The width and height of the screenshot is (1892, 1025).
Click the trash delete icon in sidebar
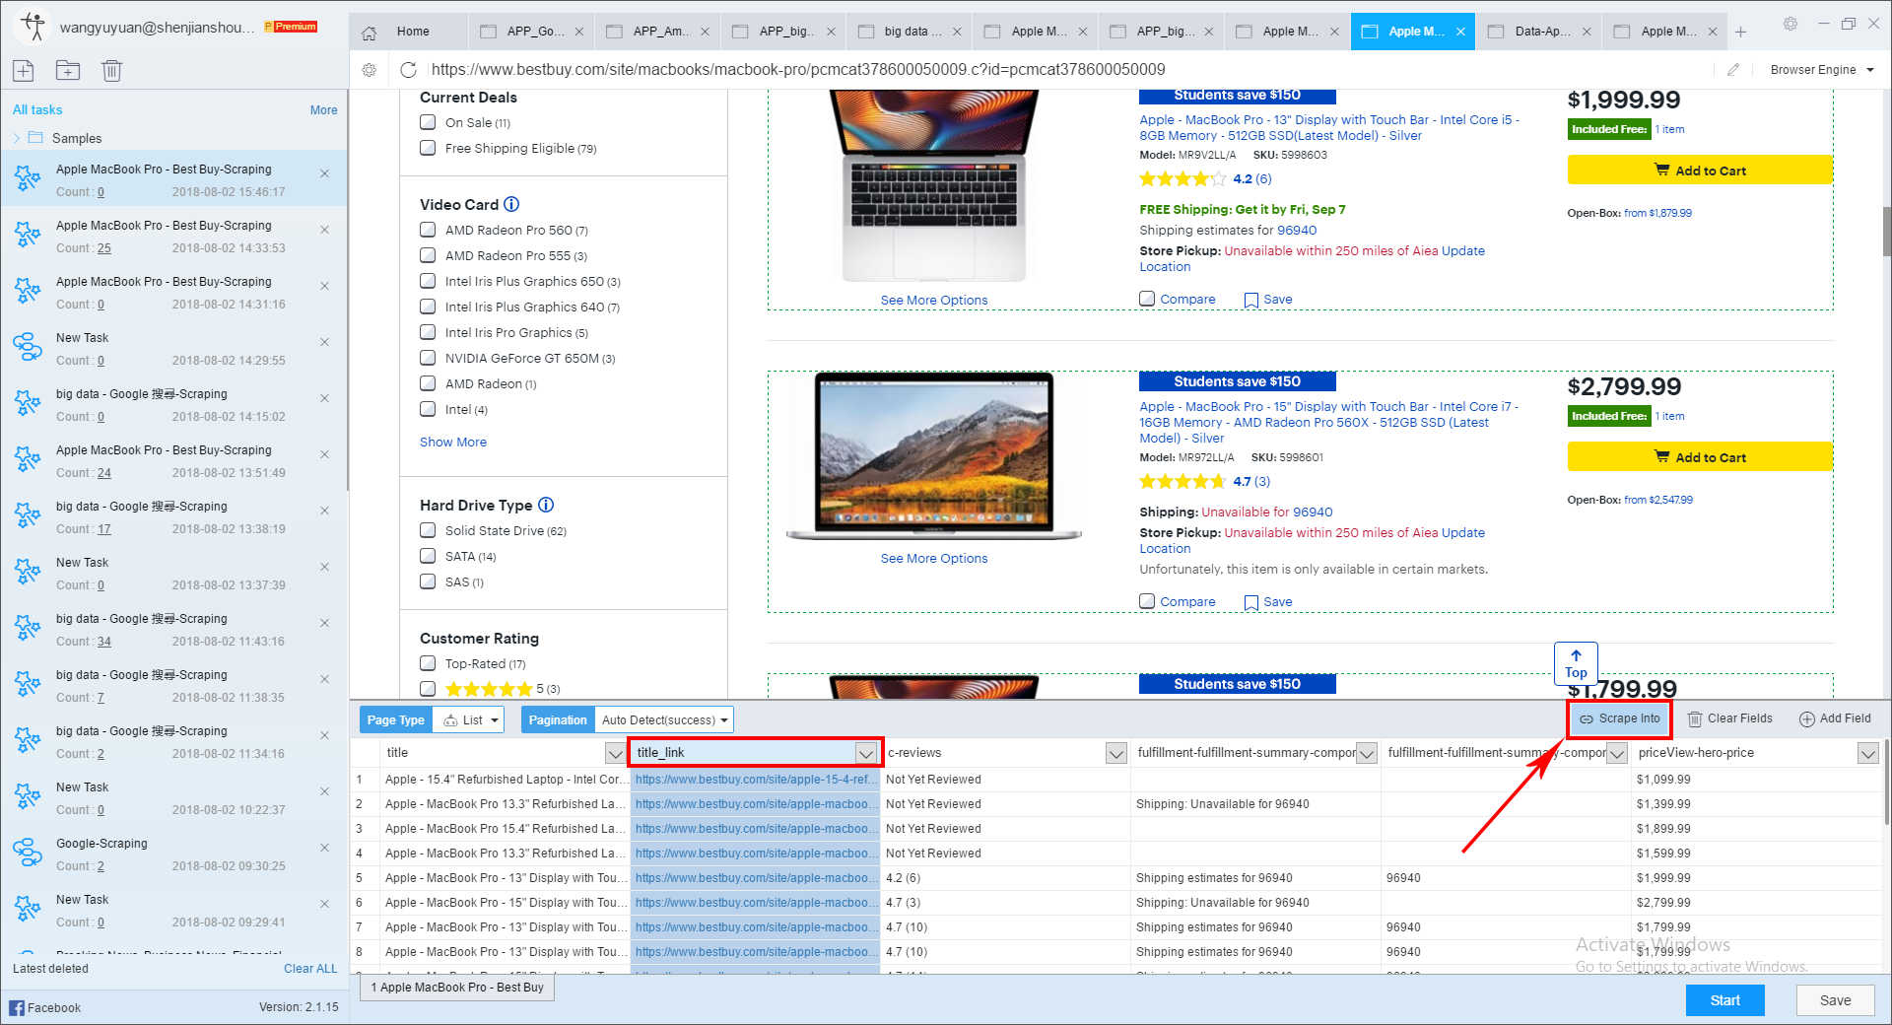click(112, 70)
